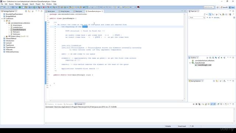
Task: Click Open Console icon
Action: tap(225, 104)
